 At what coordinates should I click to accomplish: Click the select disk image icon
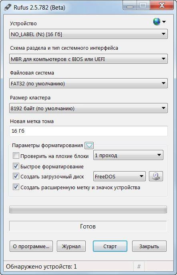coord(156,176)
